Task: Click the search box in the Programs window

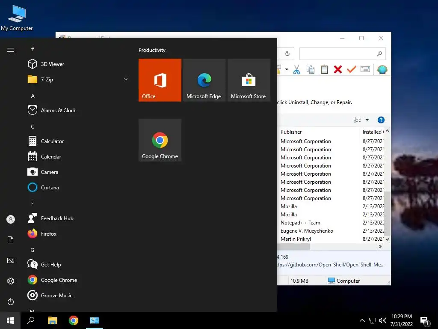Action: [342, 54]
